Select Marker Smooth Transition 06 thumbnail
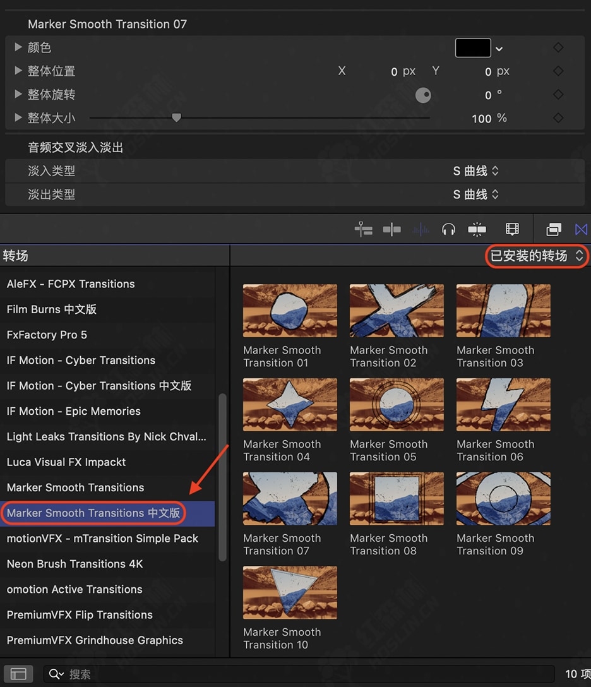591x687 pixels. coord(503,404)
